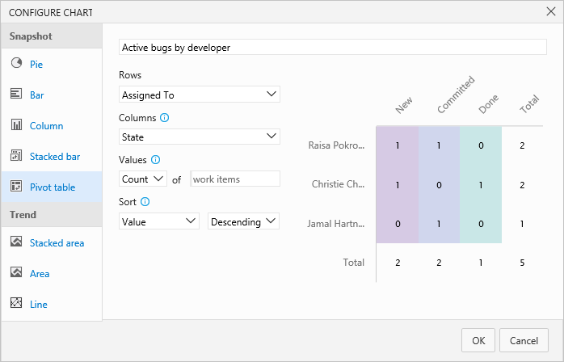Change the Descending sort order dropdown
564x362 pixels.
243,221
